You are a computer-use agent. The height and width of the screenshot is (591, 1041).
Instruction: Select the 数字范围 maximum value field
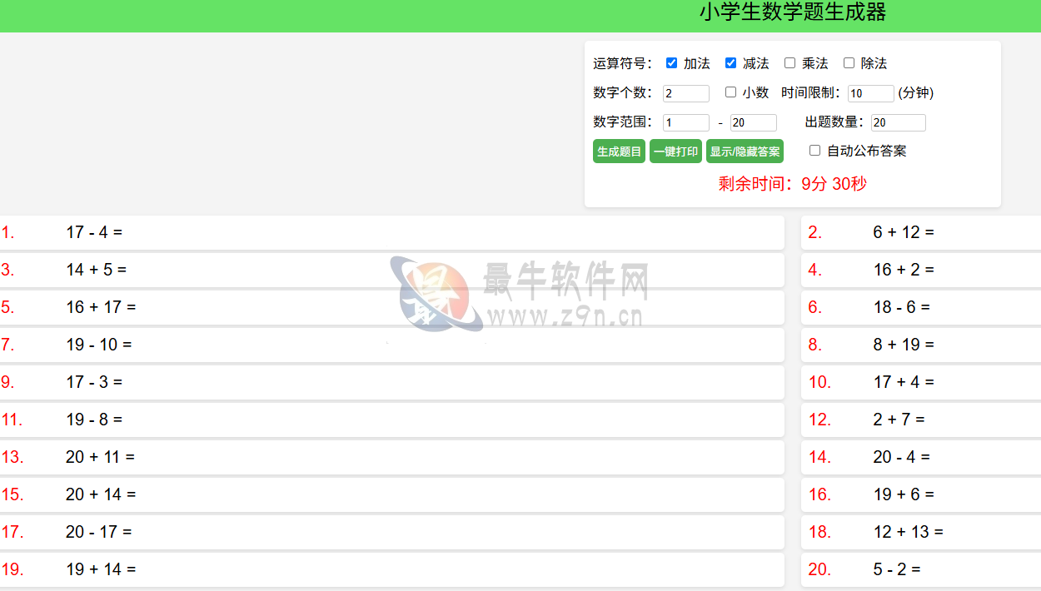pyautogui.click(x=753, y=122)
